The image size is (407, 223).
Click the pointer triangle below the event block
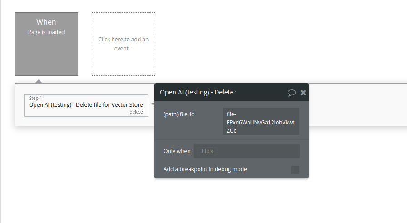point(39,81)
